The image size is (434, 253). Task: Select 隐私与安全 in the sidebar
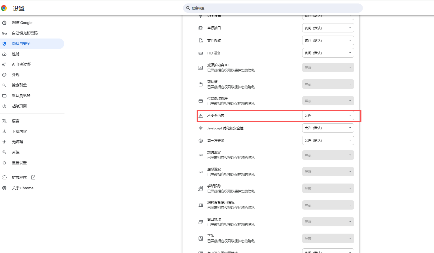[32, 43]
